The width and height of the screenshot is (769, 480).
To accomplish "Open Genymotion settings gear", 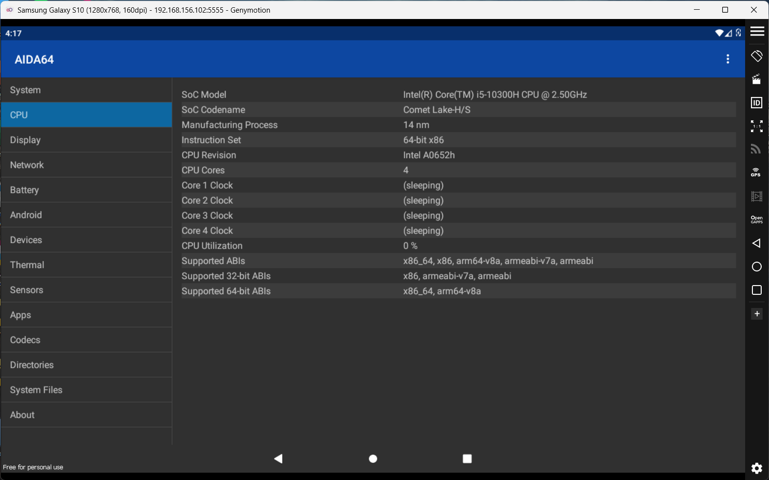I will click(x=757, y=468).
